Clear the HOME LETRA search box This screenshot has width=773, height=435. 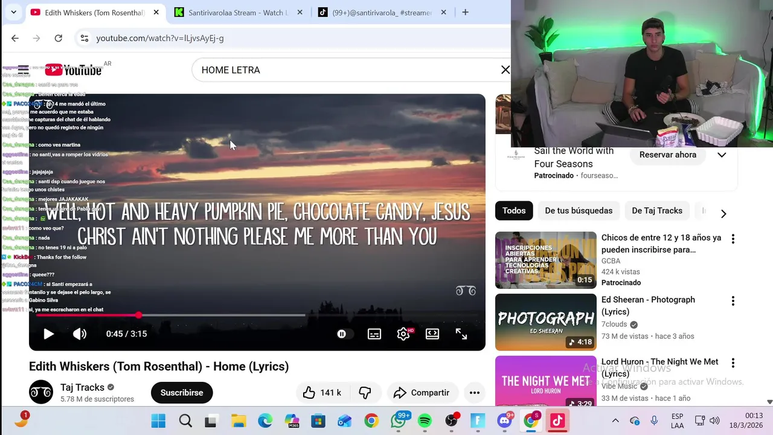coord(505,70)
